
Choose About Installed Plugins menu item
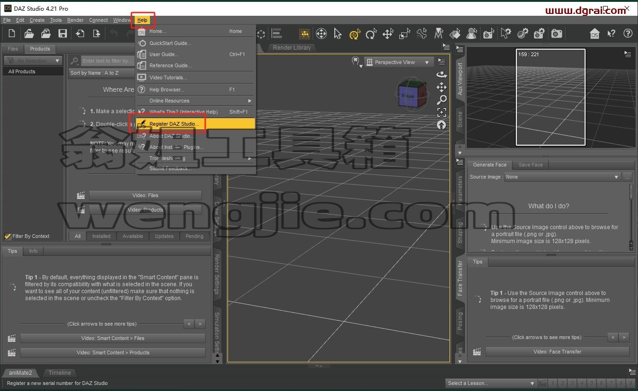(x=195, y=147)
